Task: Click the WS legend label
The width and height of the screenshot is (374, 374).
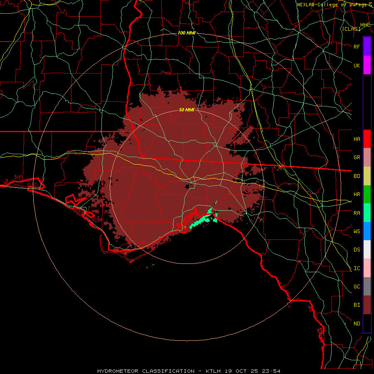Action: [357, 231]
